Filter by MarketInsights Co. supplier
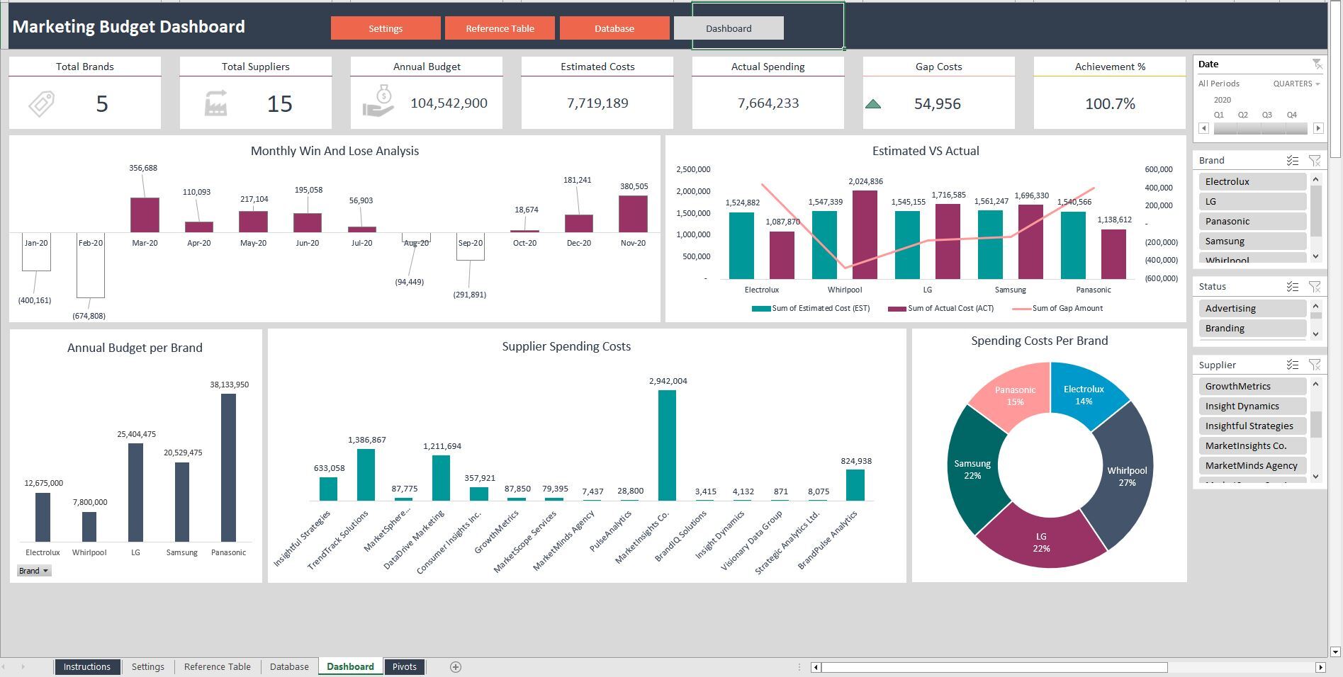Viewport: 1343px width, 677px height. [x=1252, y=445]
